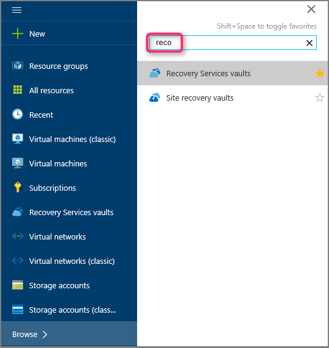Click the Browse button

coord(69,334)
